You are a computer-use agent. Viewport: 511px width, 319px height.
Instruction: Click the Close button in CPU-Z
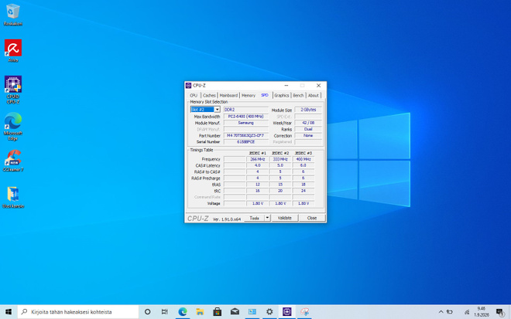click(312, 218)
